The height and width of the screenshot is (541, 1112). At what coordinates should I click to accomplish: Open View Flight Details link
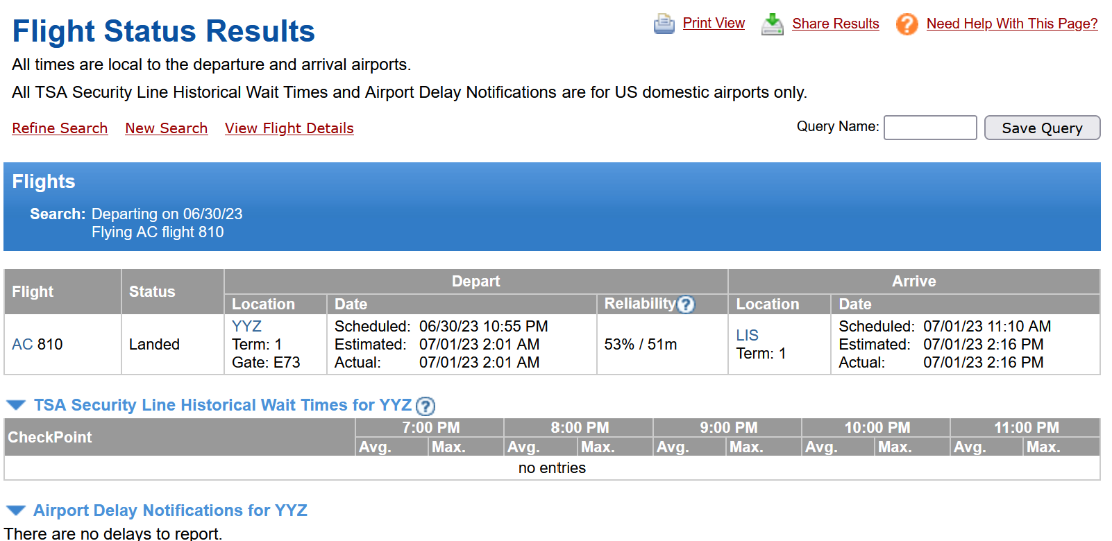[289, 128]
